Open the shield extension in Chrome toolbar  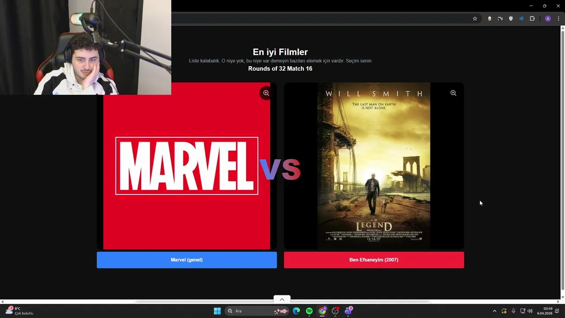coord(511,19)
